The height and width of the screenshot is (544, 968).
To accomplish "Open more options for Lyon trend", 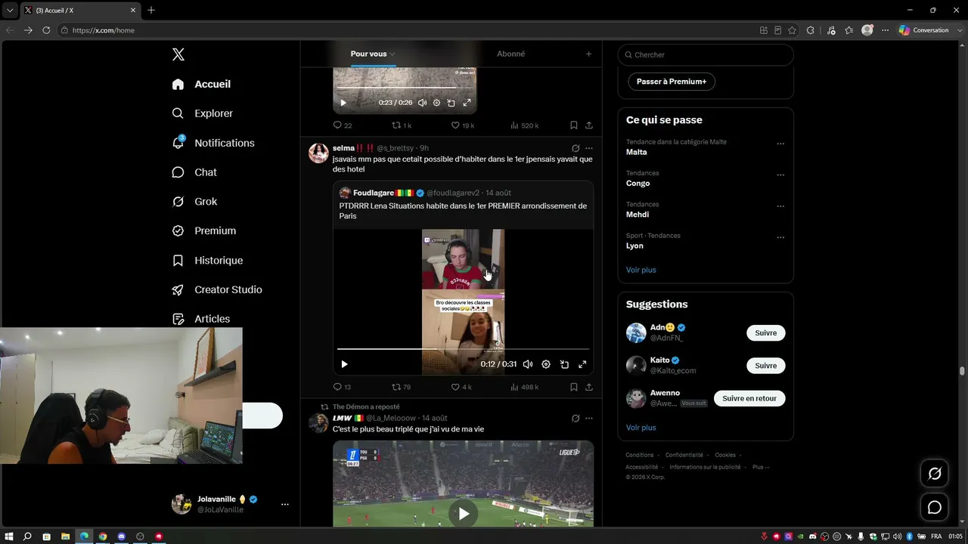I will [x=780, y=237].
